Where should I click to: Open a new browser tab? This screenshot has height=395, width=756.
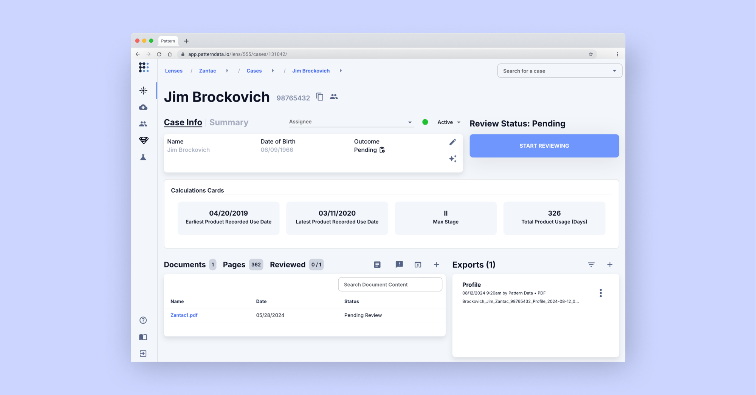(x=186, y=41)
